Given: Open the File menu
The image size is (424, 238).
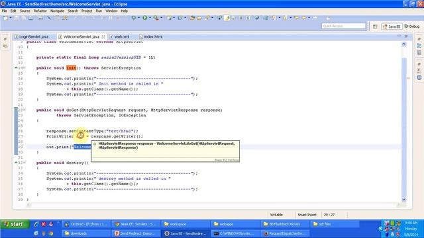Looking at the screenshot, I should [x=5, y=11].
